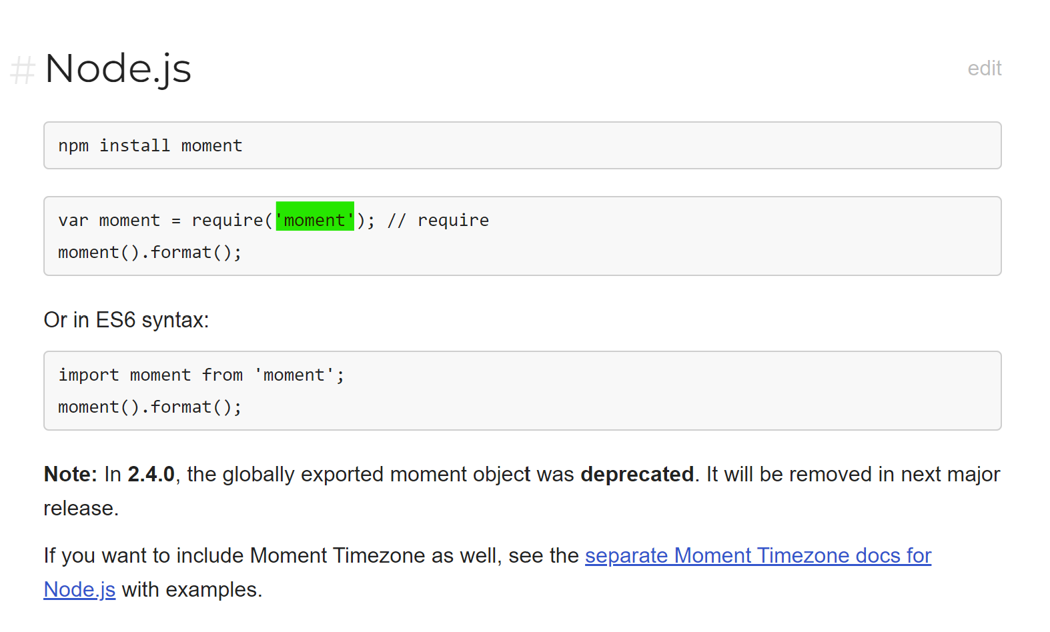Open the separate Moment Timezone docs link

757,555
